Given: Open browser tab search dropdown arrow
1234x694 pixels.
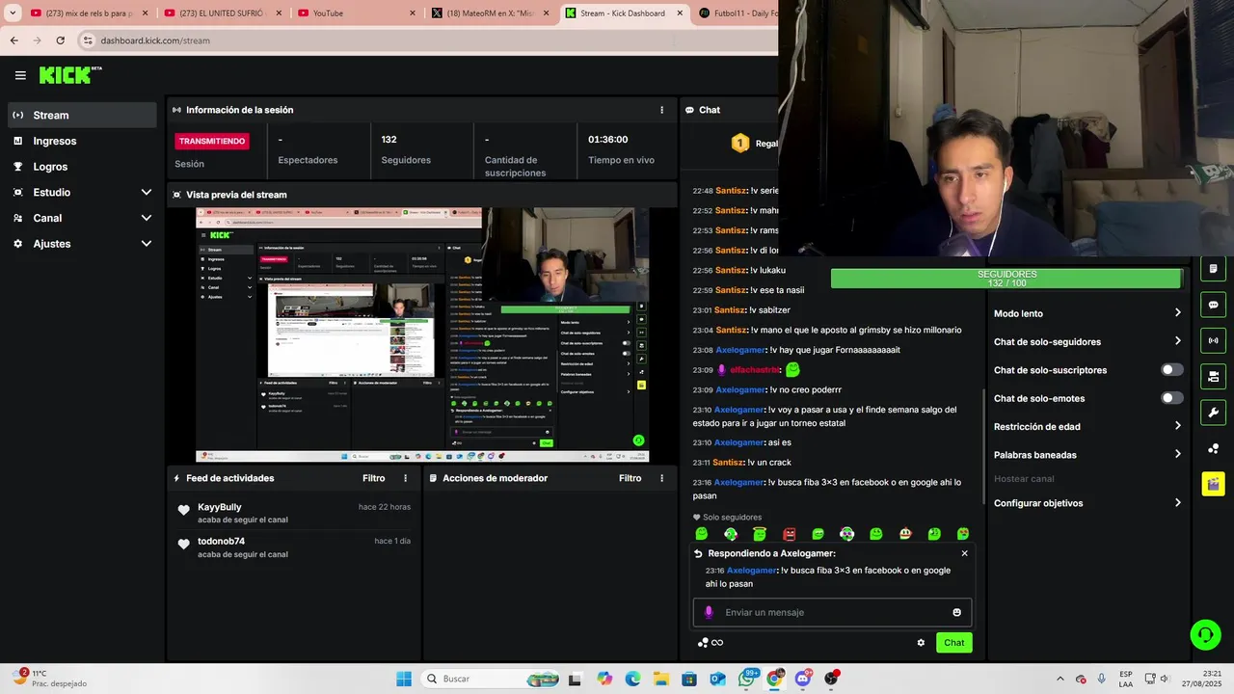Looking at the screenshot, I should tap(13, 13).
